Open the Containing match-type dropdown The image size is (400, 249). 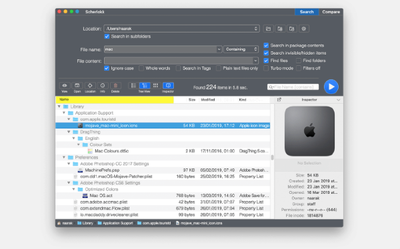(241, 49)
